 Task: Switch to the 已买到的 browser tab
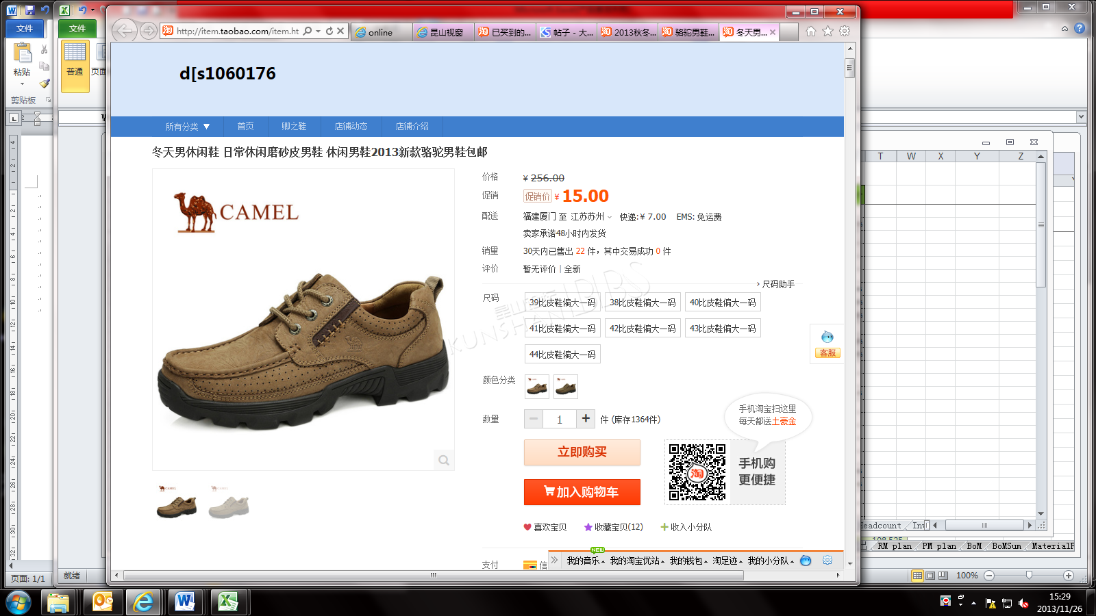(x=505, y=32)
